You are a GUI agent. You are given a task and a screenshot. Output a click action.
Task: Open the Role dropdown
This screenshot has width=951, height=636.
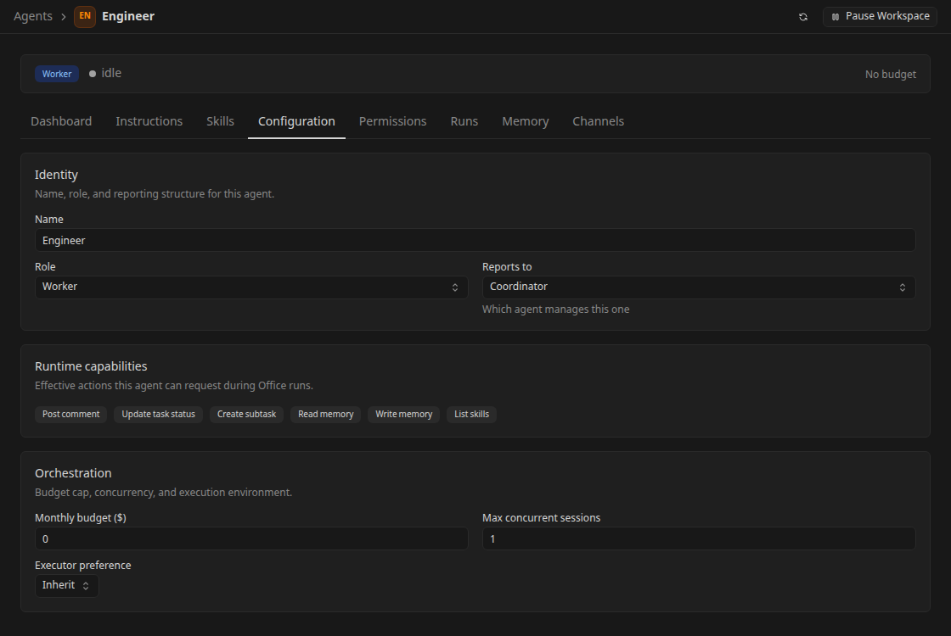tap(251, 287)
